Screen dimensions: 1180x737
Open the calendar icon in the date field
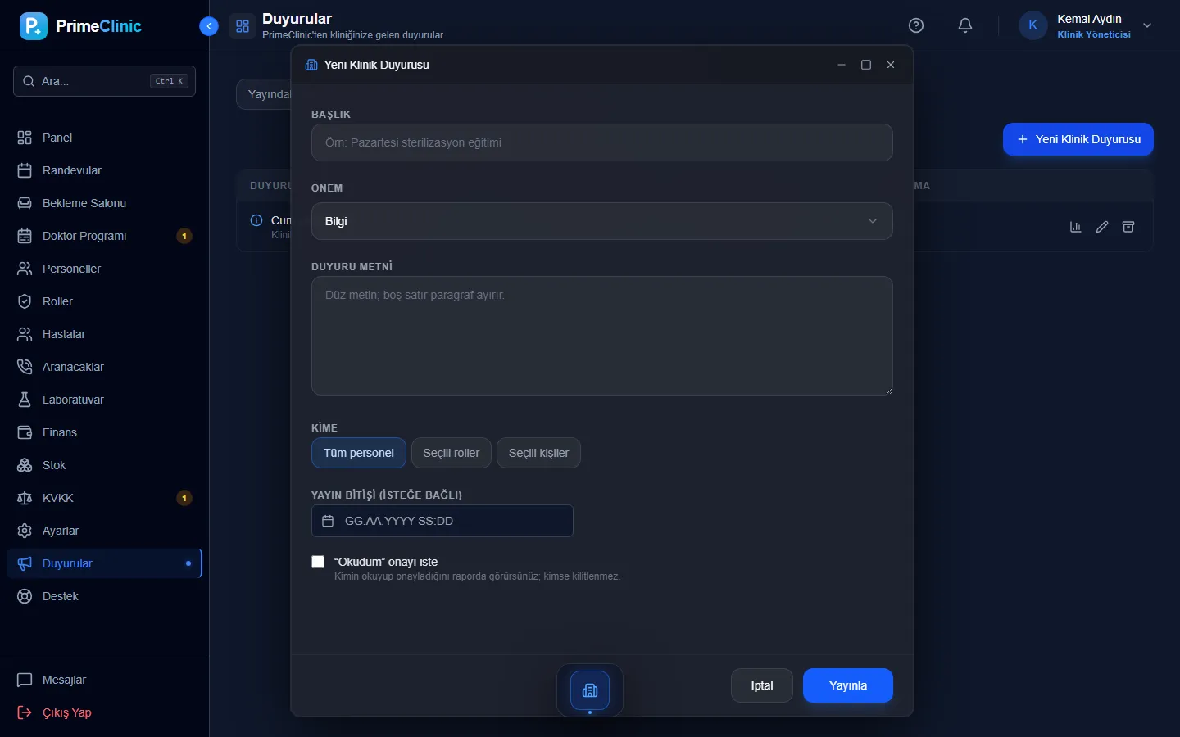click(x=328, y=521)
